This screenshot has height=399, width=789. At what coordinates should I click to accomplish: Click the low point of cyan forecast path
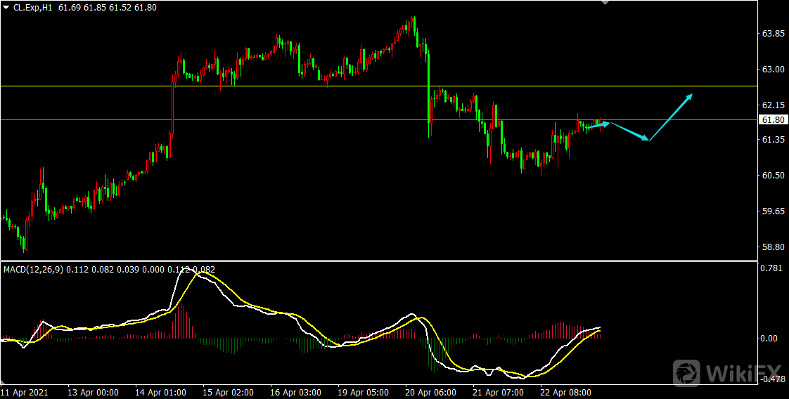[648, 140]
